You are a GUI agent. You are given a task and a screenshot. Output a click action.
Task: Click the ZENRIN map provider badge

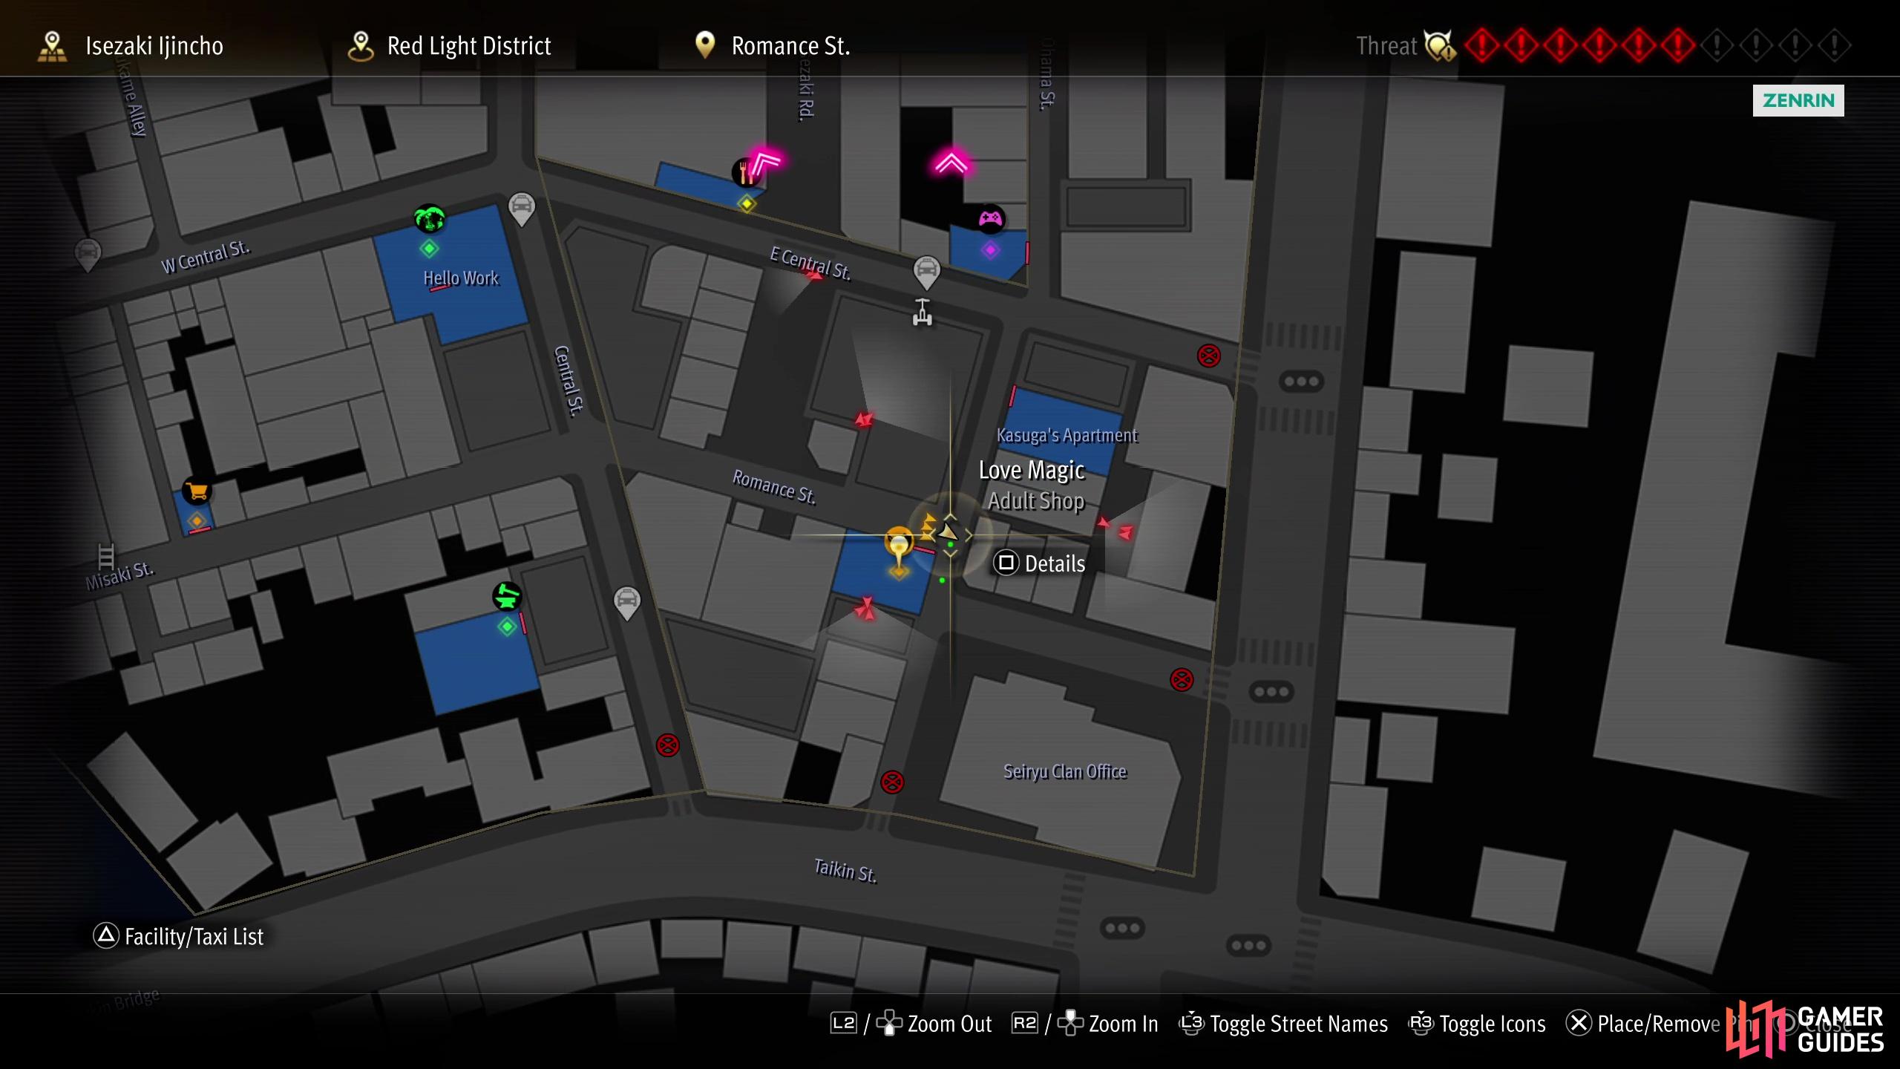pos(1798,100)
